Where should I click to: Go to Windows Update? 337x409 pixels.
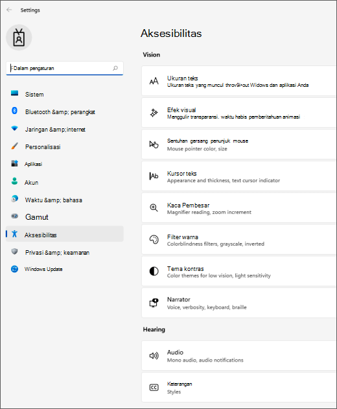(x=65, y=269)
